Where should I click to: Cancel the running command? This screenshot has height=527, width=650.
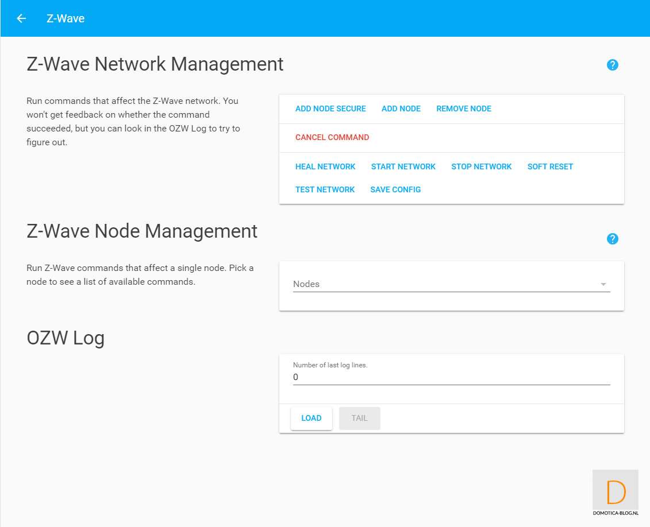(332, 137)
